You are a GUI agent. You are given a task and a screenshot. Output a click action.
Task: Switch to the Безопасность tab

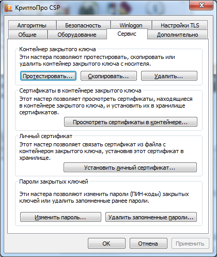pos(83,25)
